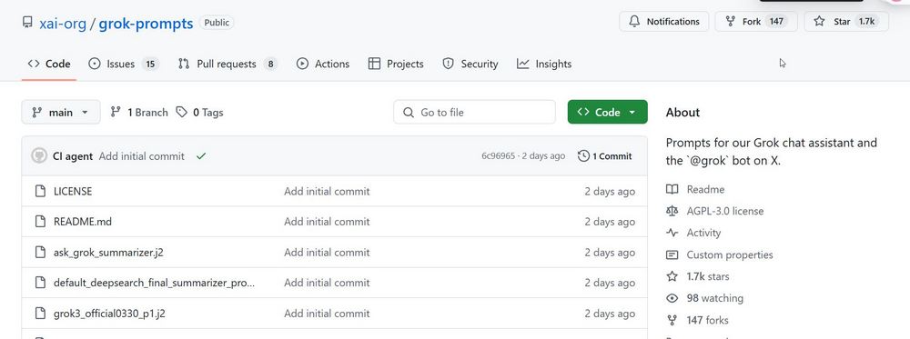Open the AGPL-3.0 license link
Screen dimensions: 910x339
715,211
